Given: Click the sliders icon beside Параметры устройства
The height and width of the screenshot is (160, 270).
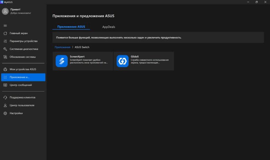Looking at the screenshot, I should (5, 41).
